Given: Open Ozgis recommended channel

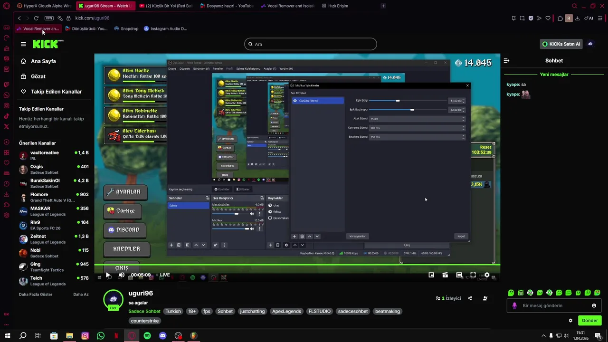Looking at the screenshot, I should [x=54, y=170].
